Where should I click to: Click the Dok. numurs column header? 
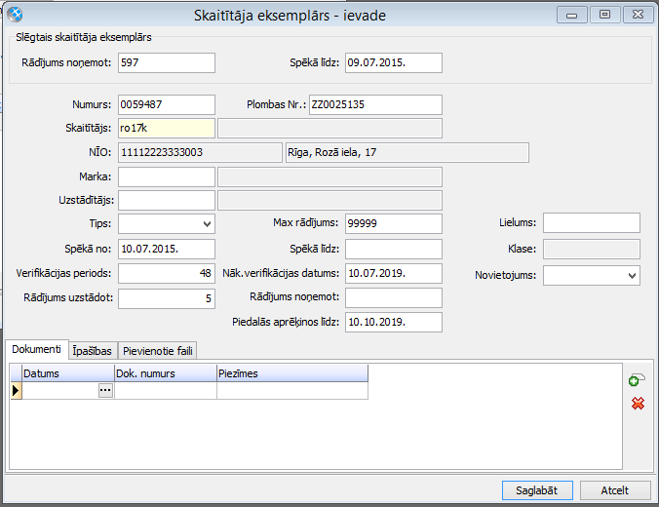pyautogui.click(x=166, y=372)
